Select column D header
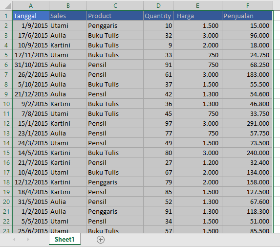 point(158,6)
